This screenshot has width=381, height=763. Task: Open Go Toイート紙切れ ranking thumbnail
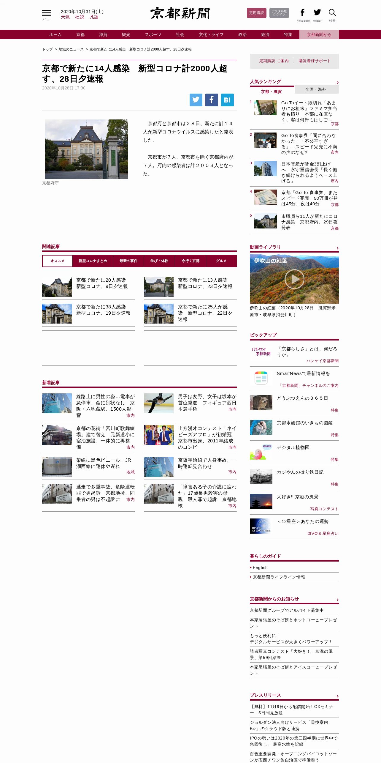point(266,107)
